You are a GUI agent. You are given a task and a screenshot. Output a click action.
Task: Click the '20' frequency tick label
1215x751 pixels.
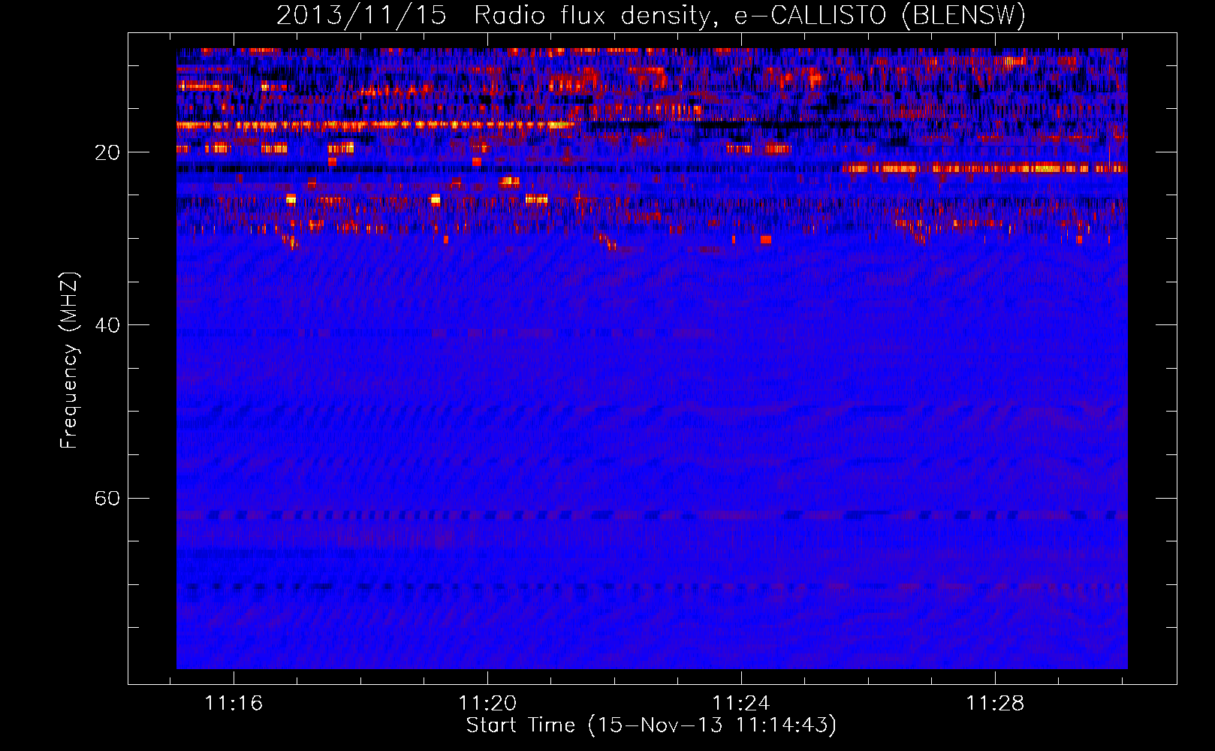click(x=107, y=152)
